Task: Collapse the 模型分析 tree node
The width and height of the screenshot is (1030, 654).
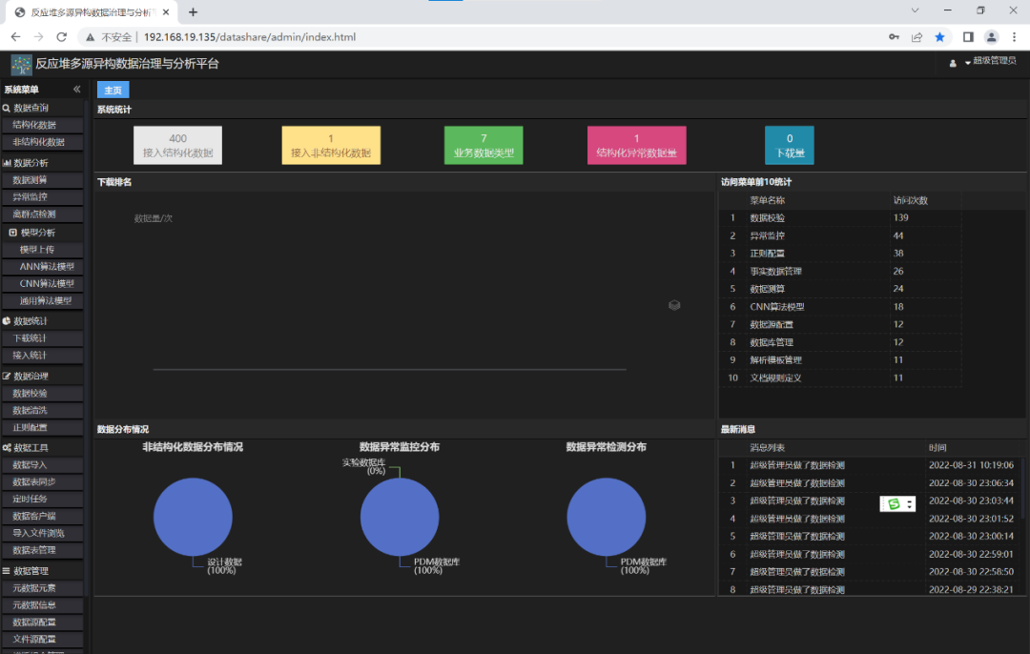Action: pos(13,233)
